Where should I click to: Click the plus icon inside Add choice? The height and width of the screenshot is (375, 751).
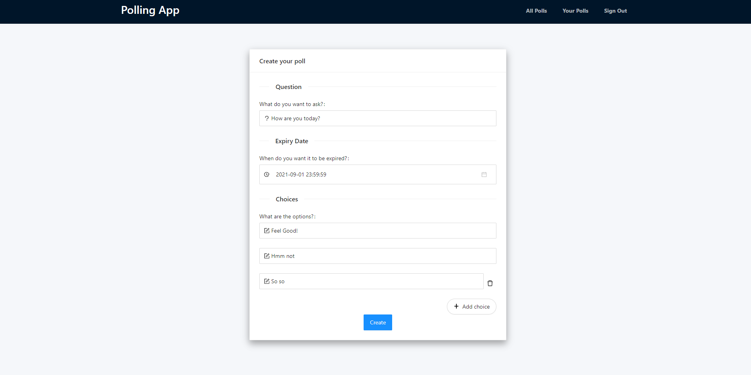point(456,306)
